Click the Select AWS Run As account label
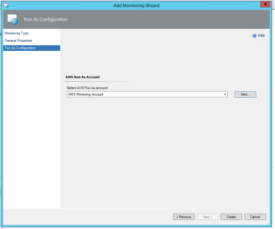 (x=87, y=88)
